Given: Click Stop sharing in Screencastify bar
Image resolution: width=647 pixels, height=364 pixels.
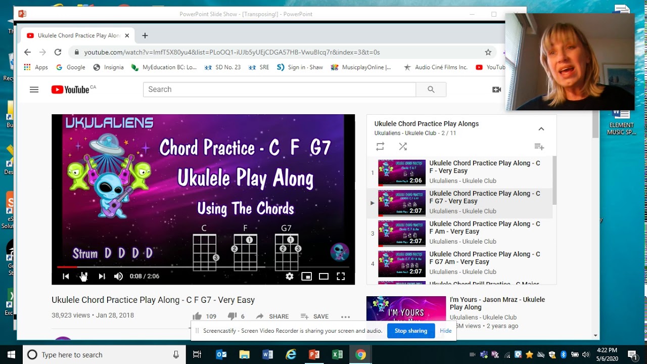Looking at the screenshot, I should pyautogui.click(x=411, y=331).
